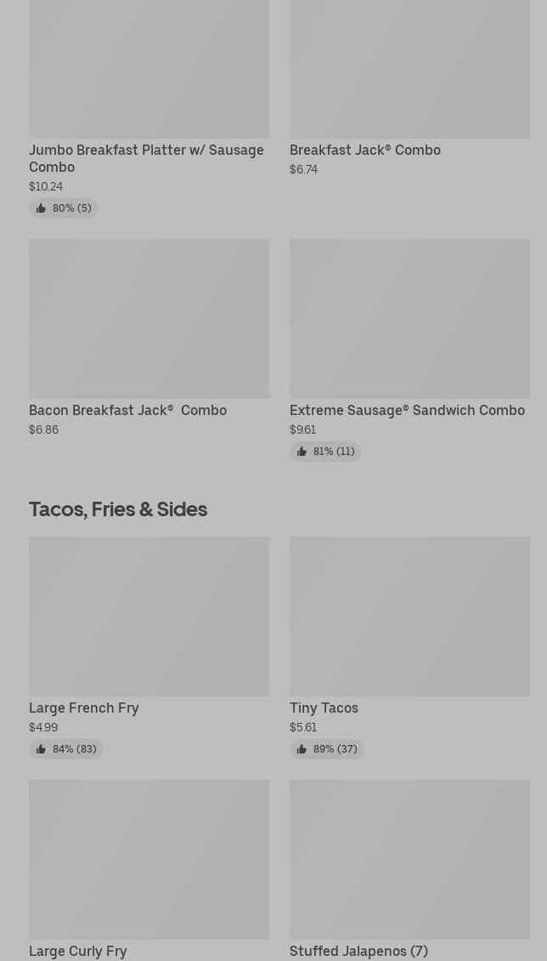
Task: Click Tiny Tacos image
Action: (409, 616)
